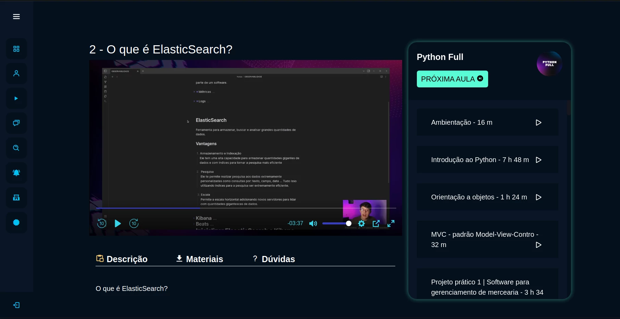Screen dimensions: 620x319
Task: Open the hamburger menu at top left
Action: [x=16, y=16]
